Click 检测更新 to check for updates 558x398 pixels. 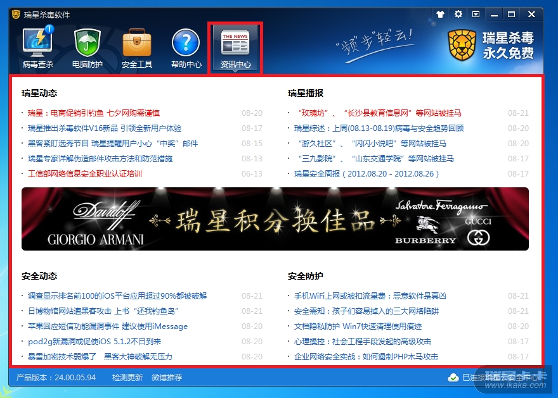point(127,378)
